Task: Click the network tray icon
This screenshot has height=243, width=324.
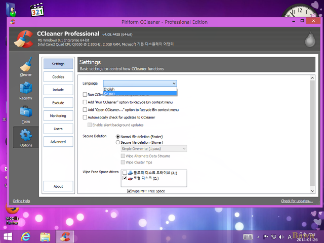Action: [x=273, y=237]
